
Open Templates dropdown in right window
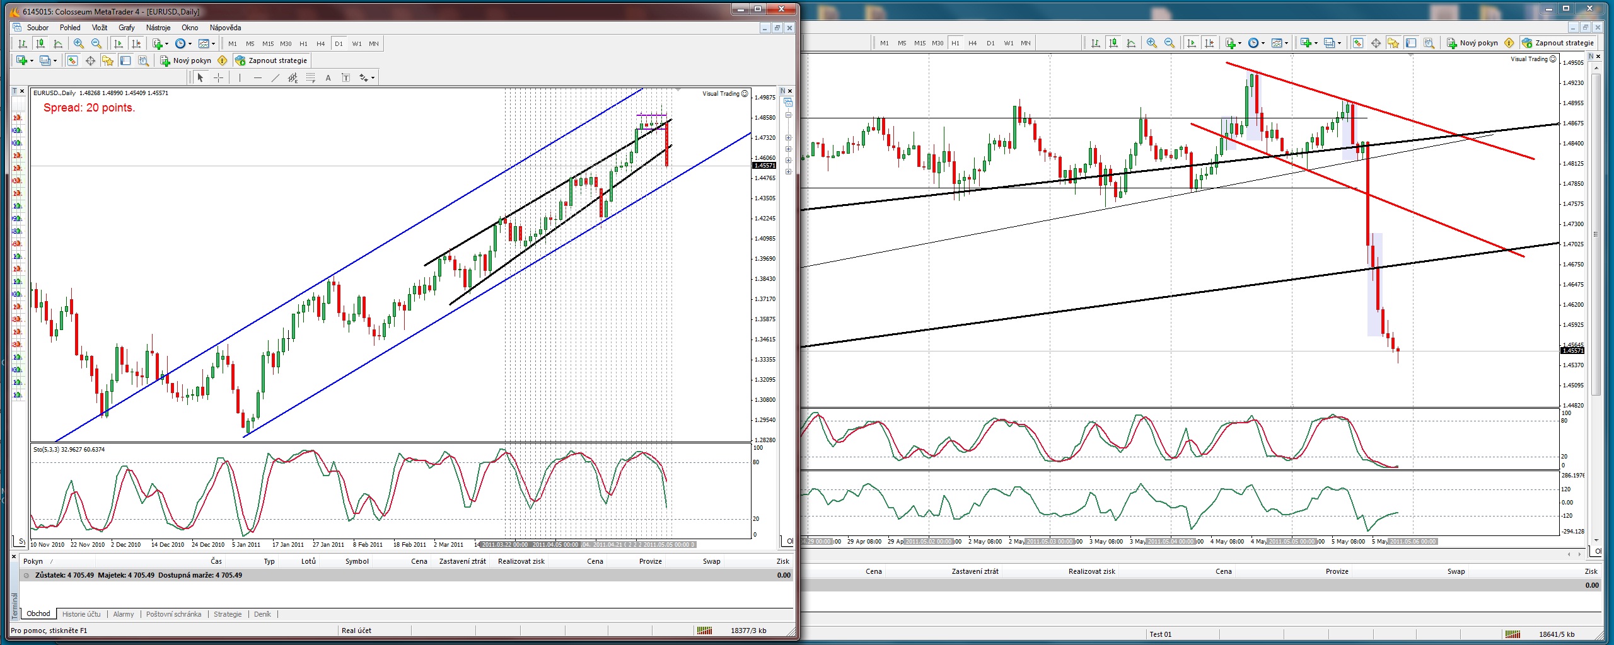tap(1279, 43)
